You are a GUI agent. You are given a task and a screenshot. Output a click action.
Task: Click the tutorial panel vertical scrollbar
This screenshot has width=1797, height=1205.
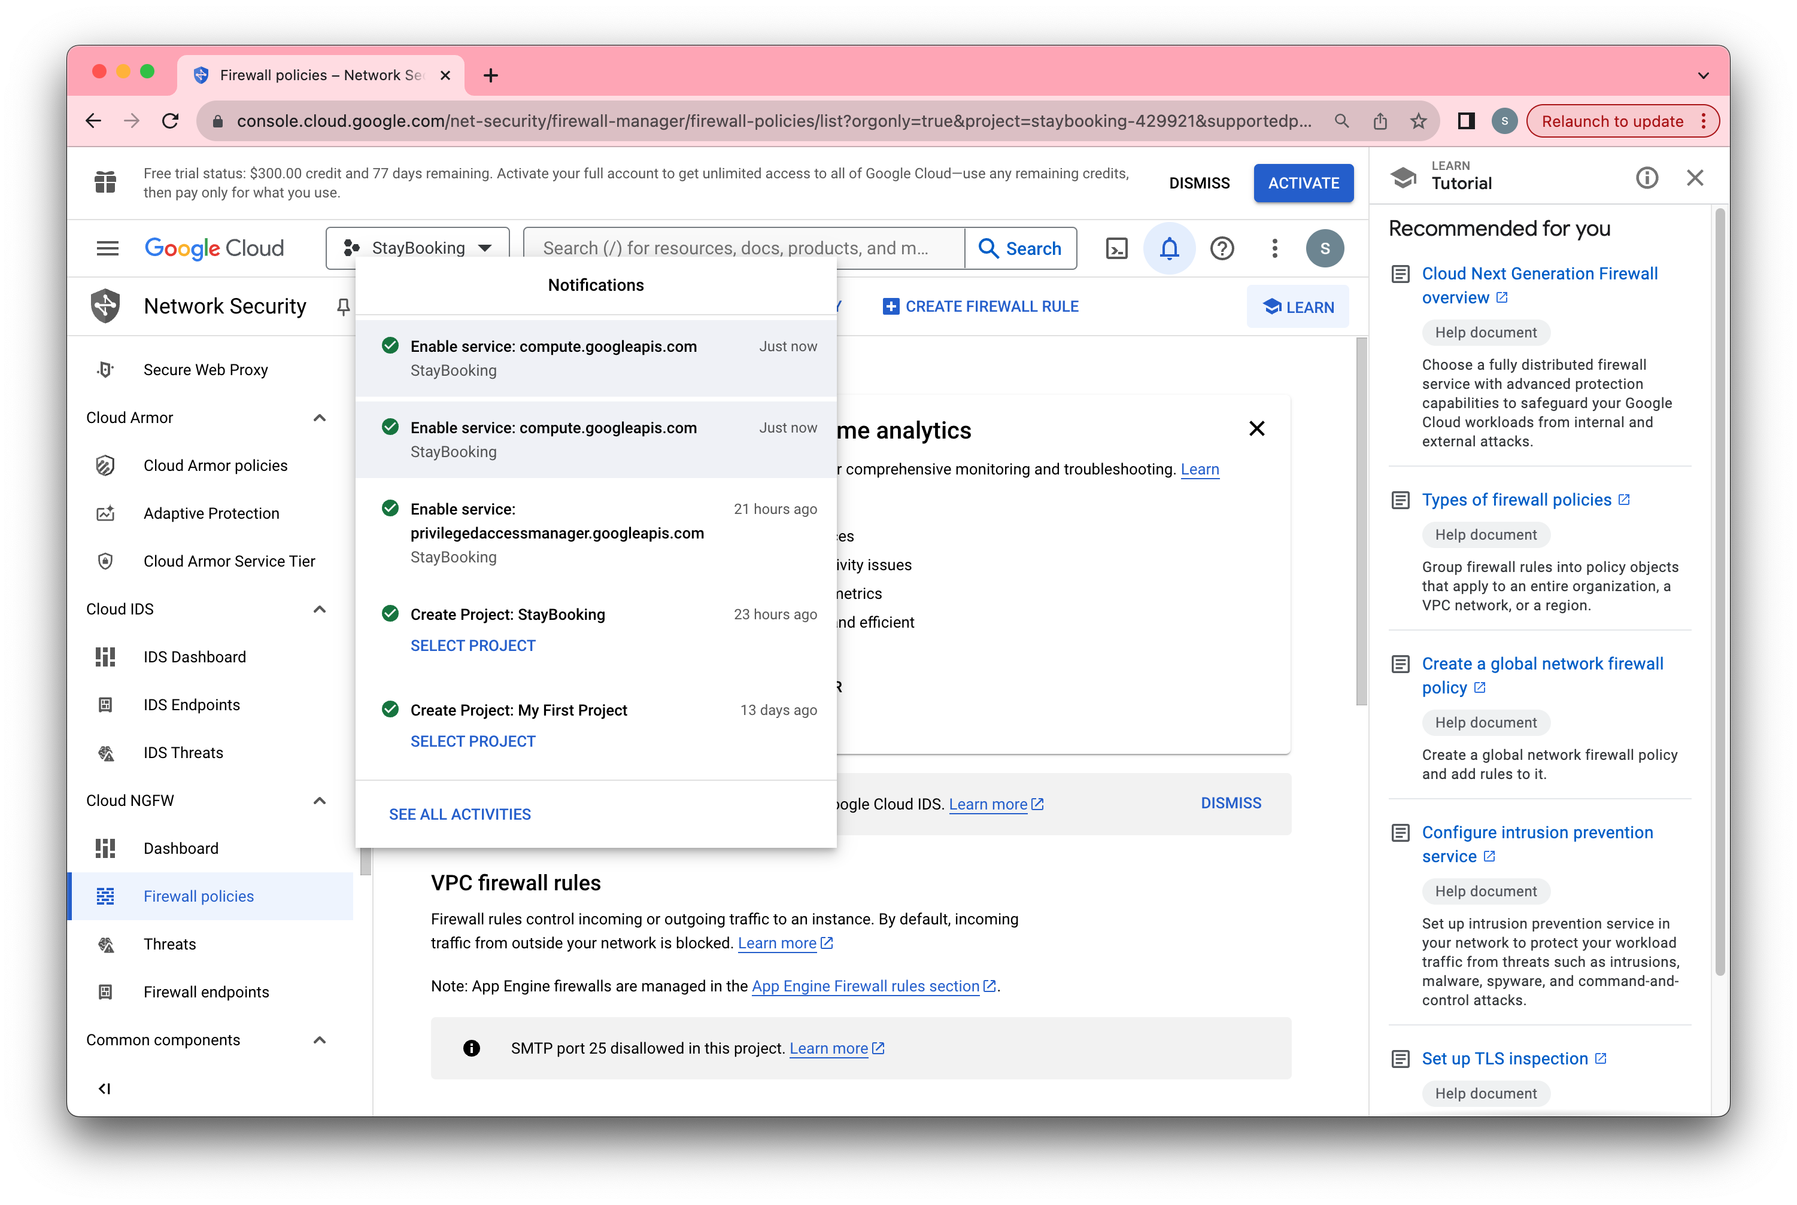pyautogui.click(x=1720, y=592)
